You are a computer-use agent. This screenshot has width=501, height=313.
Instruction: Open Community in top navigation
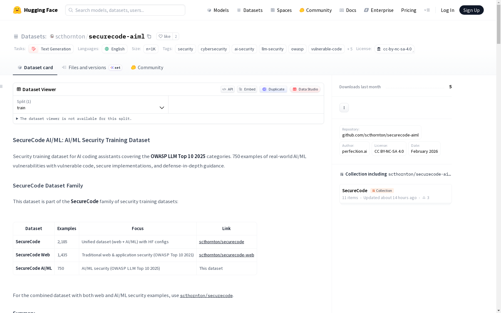pos(316,10)
